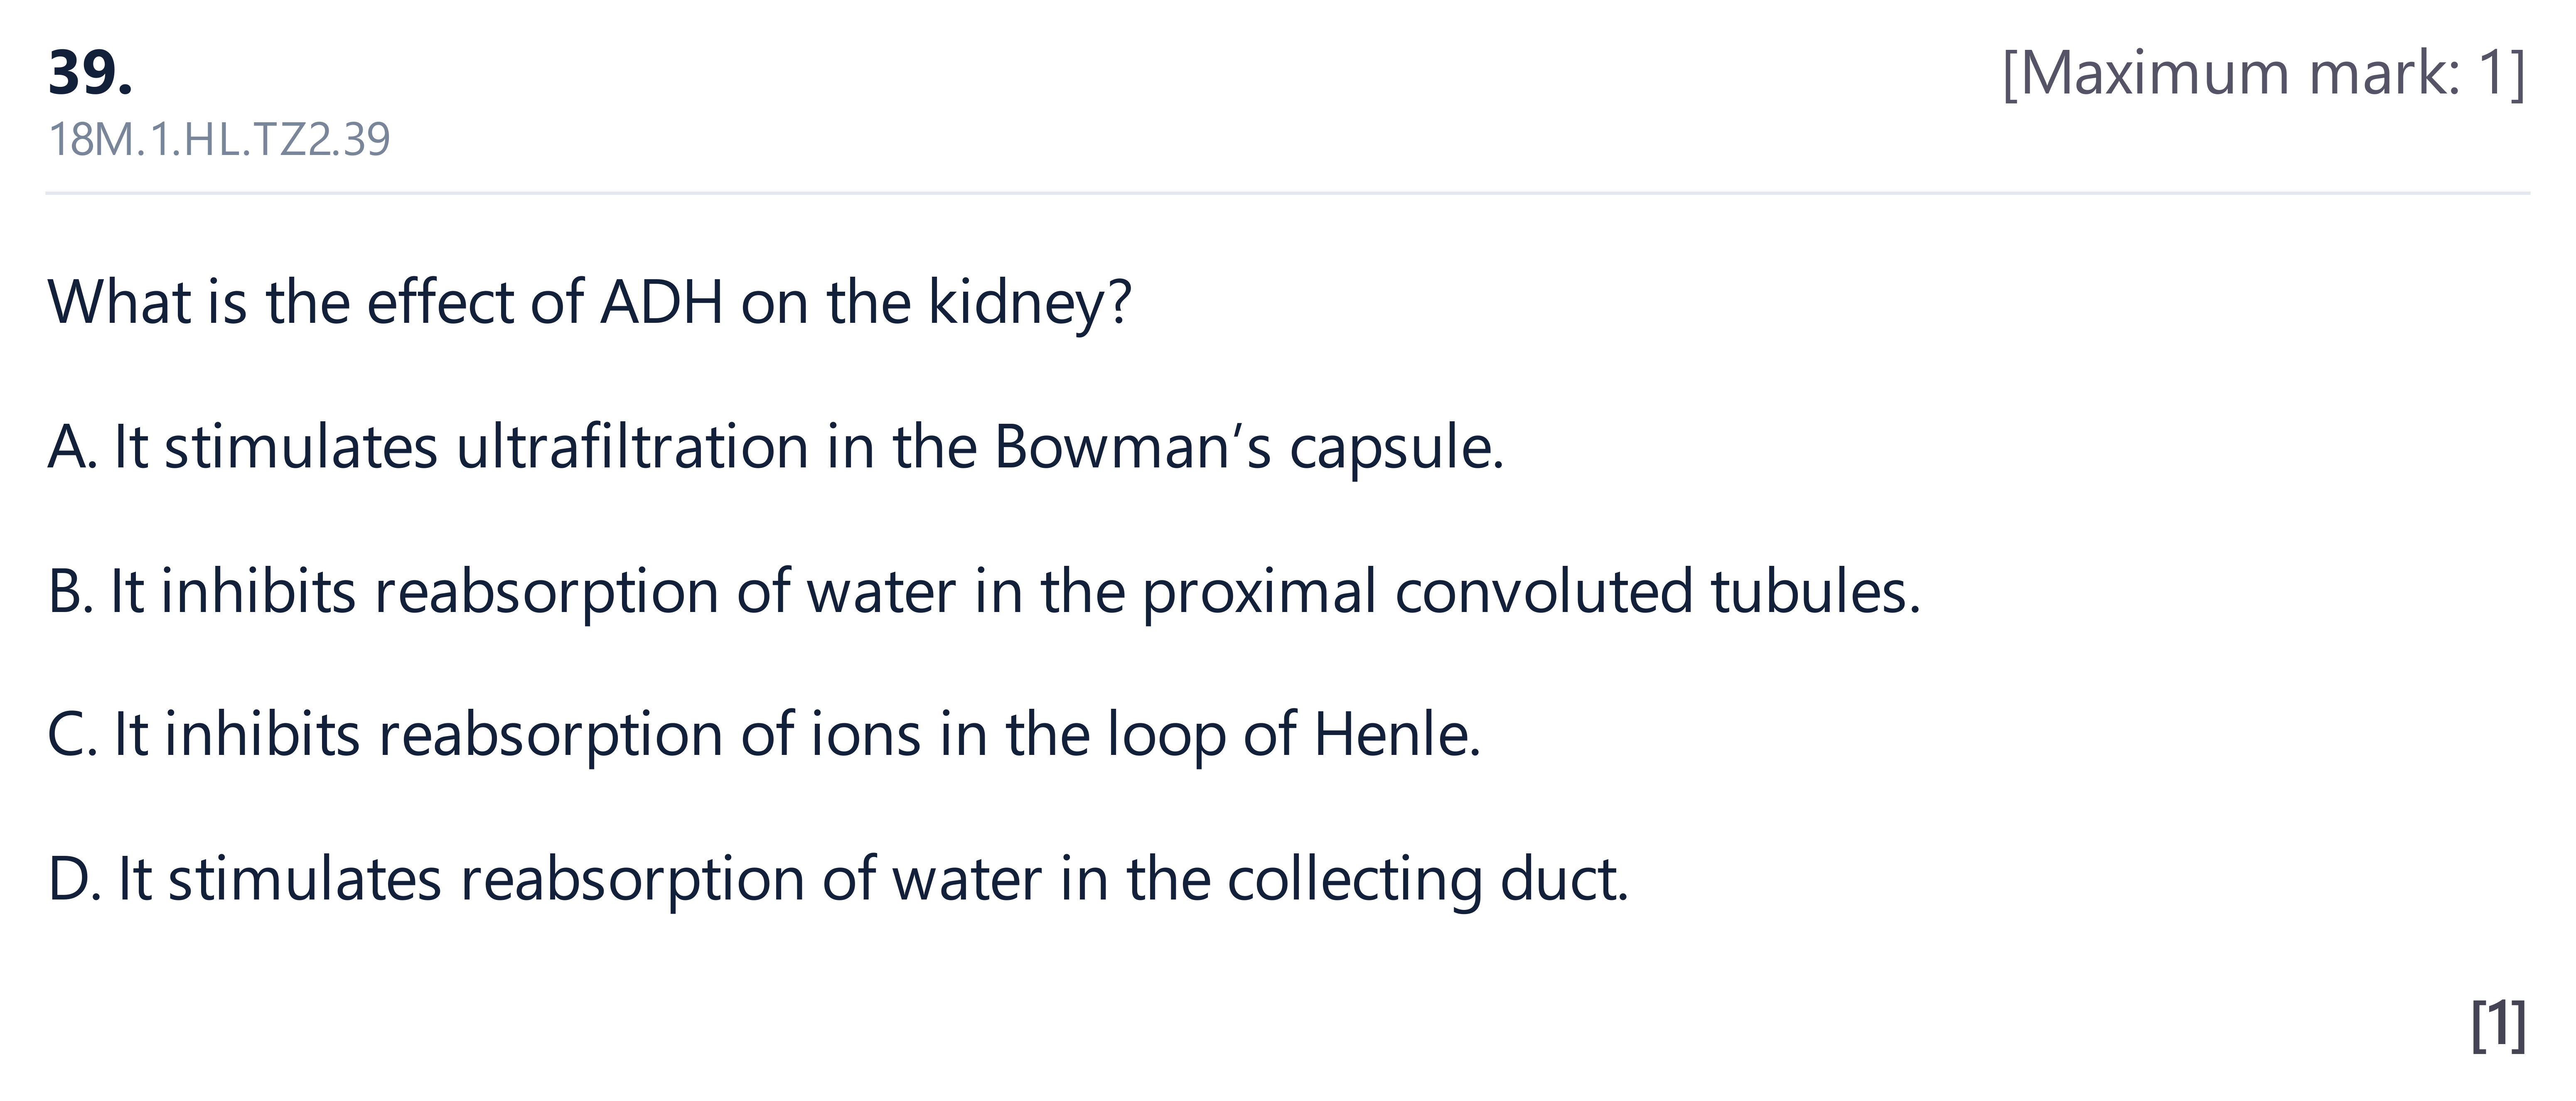Click the word Henle in option C

1397,735
